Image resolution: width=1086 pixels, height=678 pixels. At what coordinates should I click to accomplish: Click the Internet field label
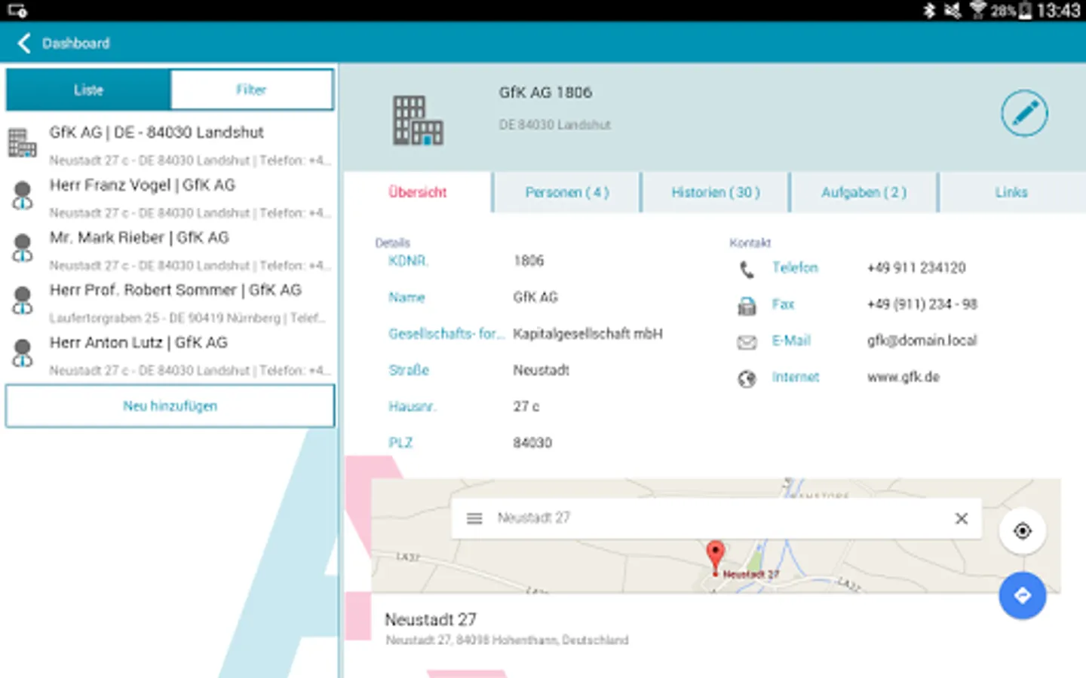point(796,377)
